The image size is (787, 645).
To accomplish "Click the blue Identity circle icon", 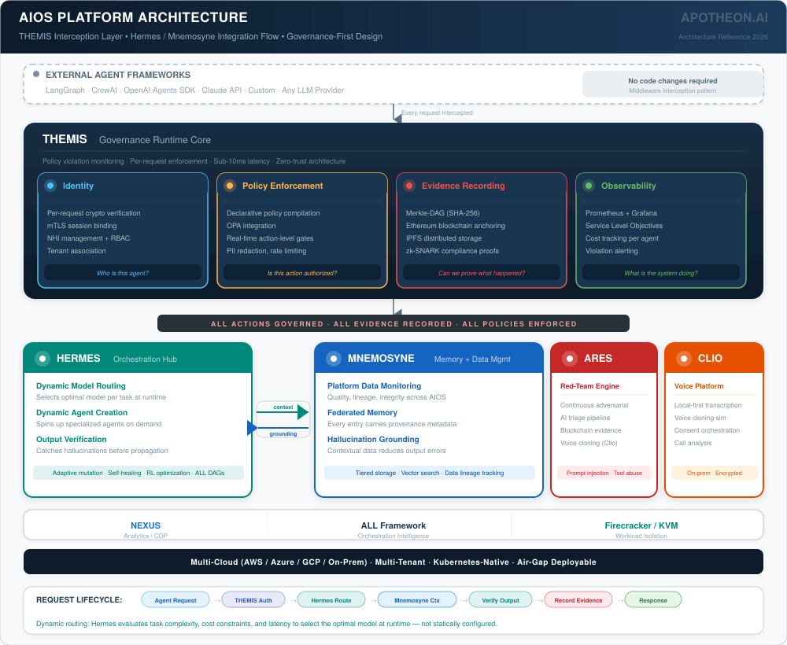I will [50, 186].
